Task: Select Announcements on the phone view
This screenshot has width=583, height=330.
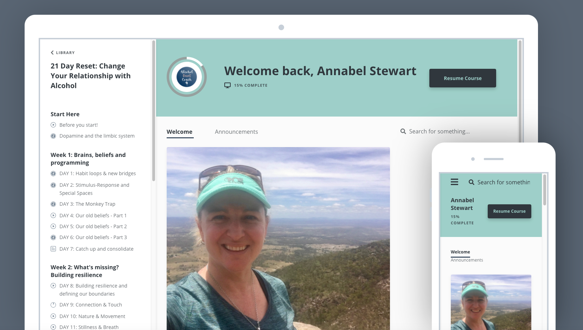Action: 467,260
